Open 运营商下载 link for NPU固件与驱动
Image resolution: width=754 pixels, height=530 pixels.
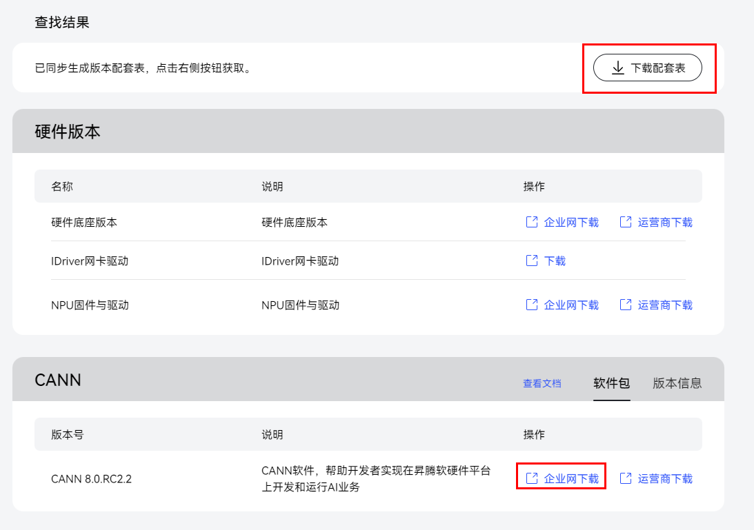pos(665,305)
